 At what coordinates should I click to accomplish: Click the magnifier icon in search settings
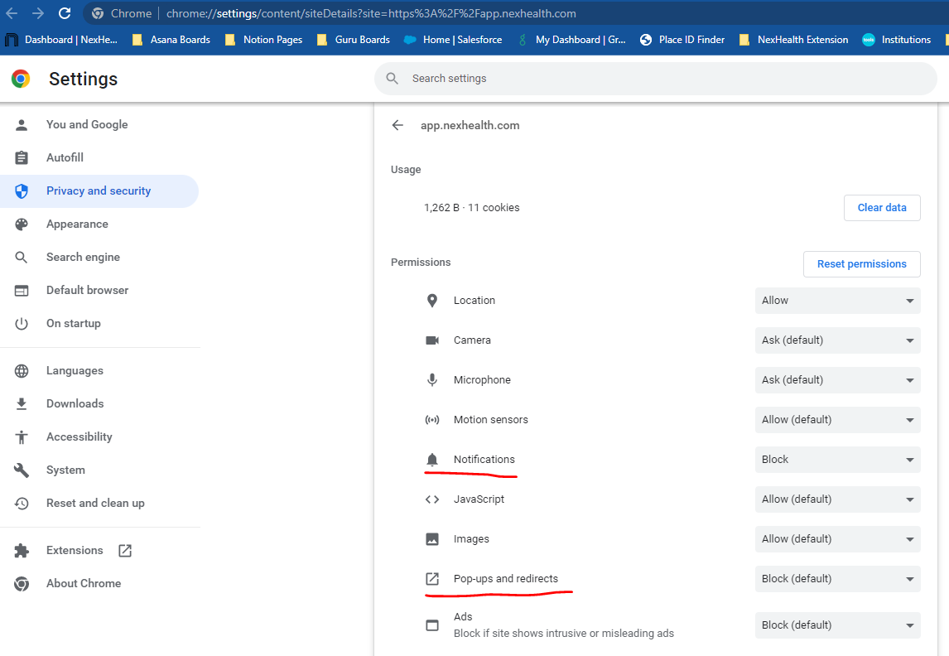(393, 79)
